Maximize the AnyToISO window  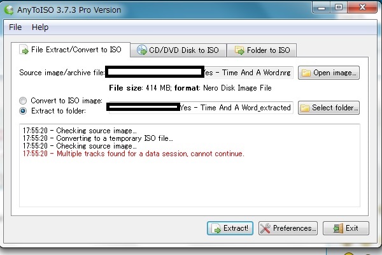coord(339,8)
